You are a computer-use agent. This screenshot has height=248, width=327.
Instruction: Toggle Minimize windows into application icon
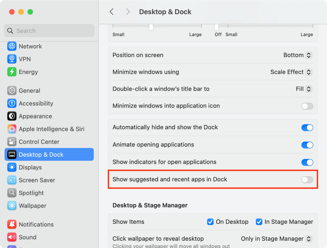pos(307,106)
